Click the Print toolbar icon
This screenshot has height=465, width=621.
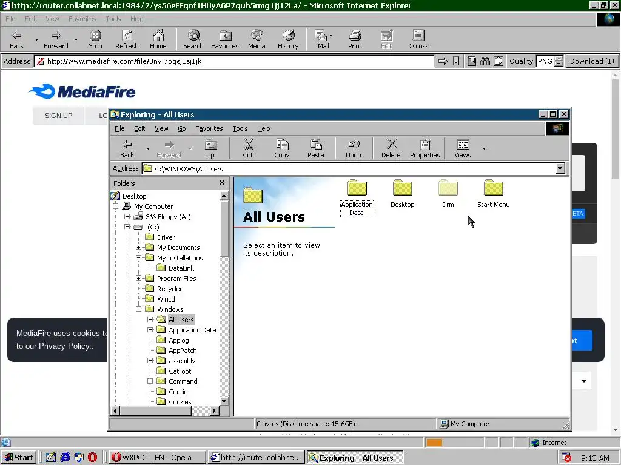point(355,39)
